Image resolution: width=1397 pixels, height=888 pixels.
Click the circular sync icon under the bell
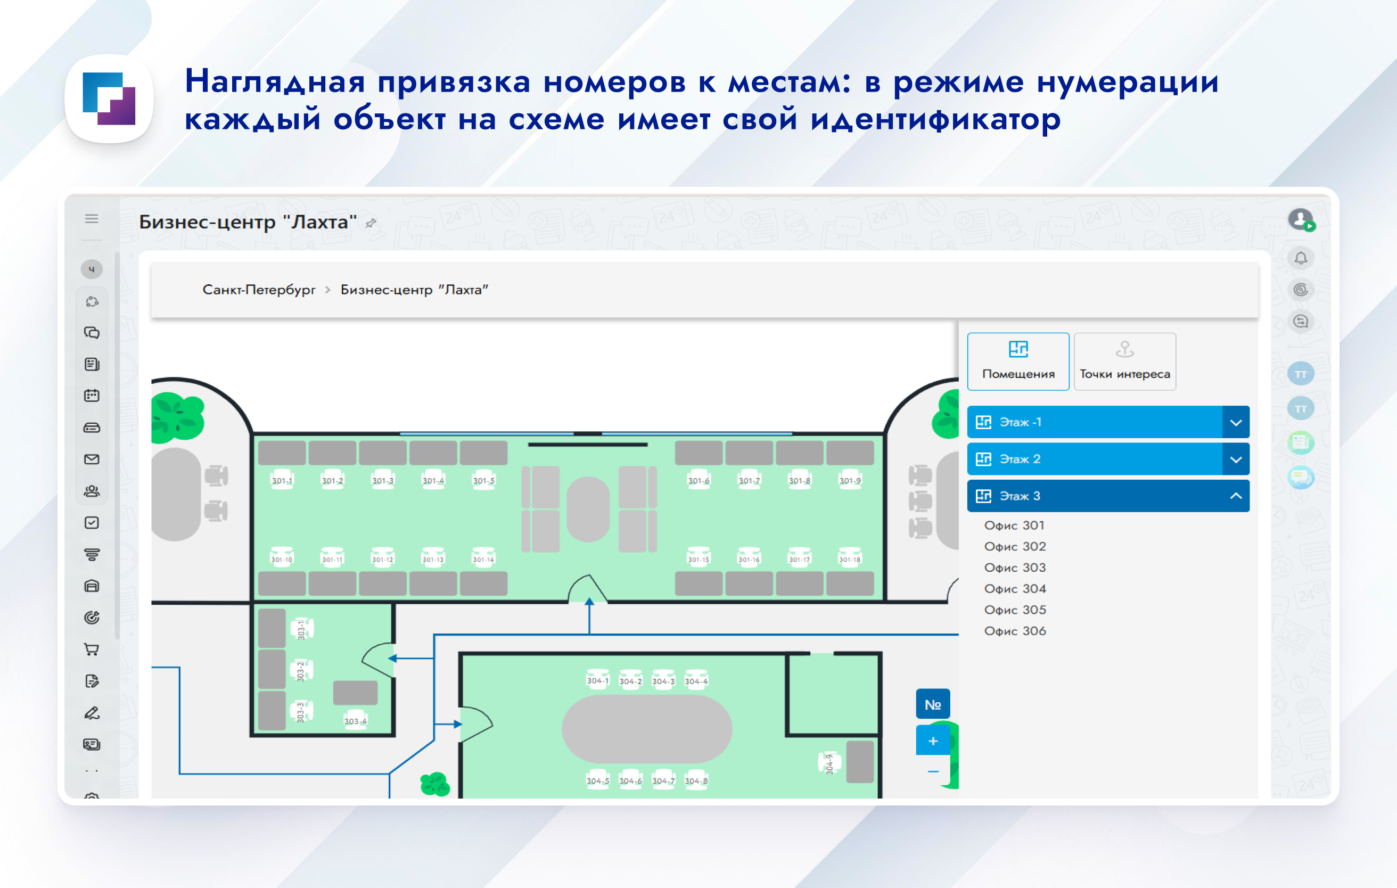click(1301, 290)
